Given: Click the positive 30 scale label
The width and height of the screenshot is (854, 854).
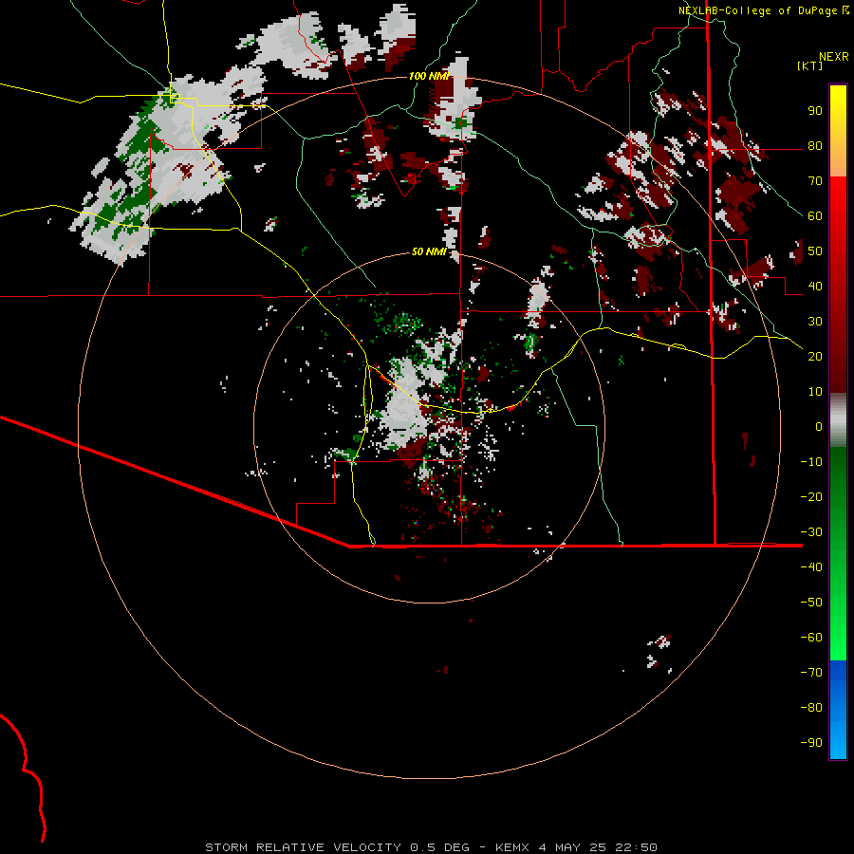Looking at the screenshot, I should (x=815, y=322).
